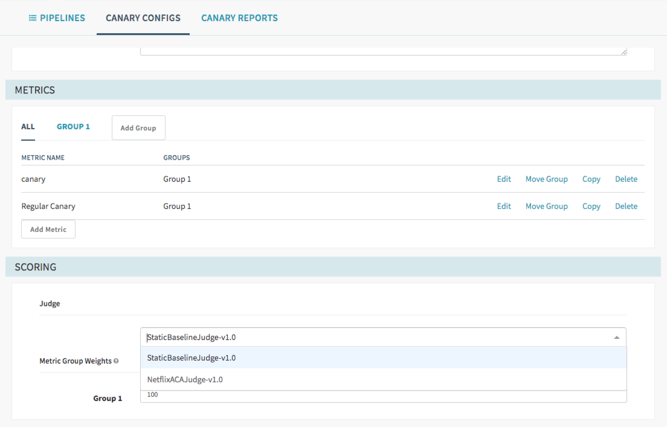Move Group for the canary metric
667x427 pixels.
pyautogui.click(x=546, y=179)
